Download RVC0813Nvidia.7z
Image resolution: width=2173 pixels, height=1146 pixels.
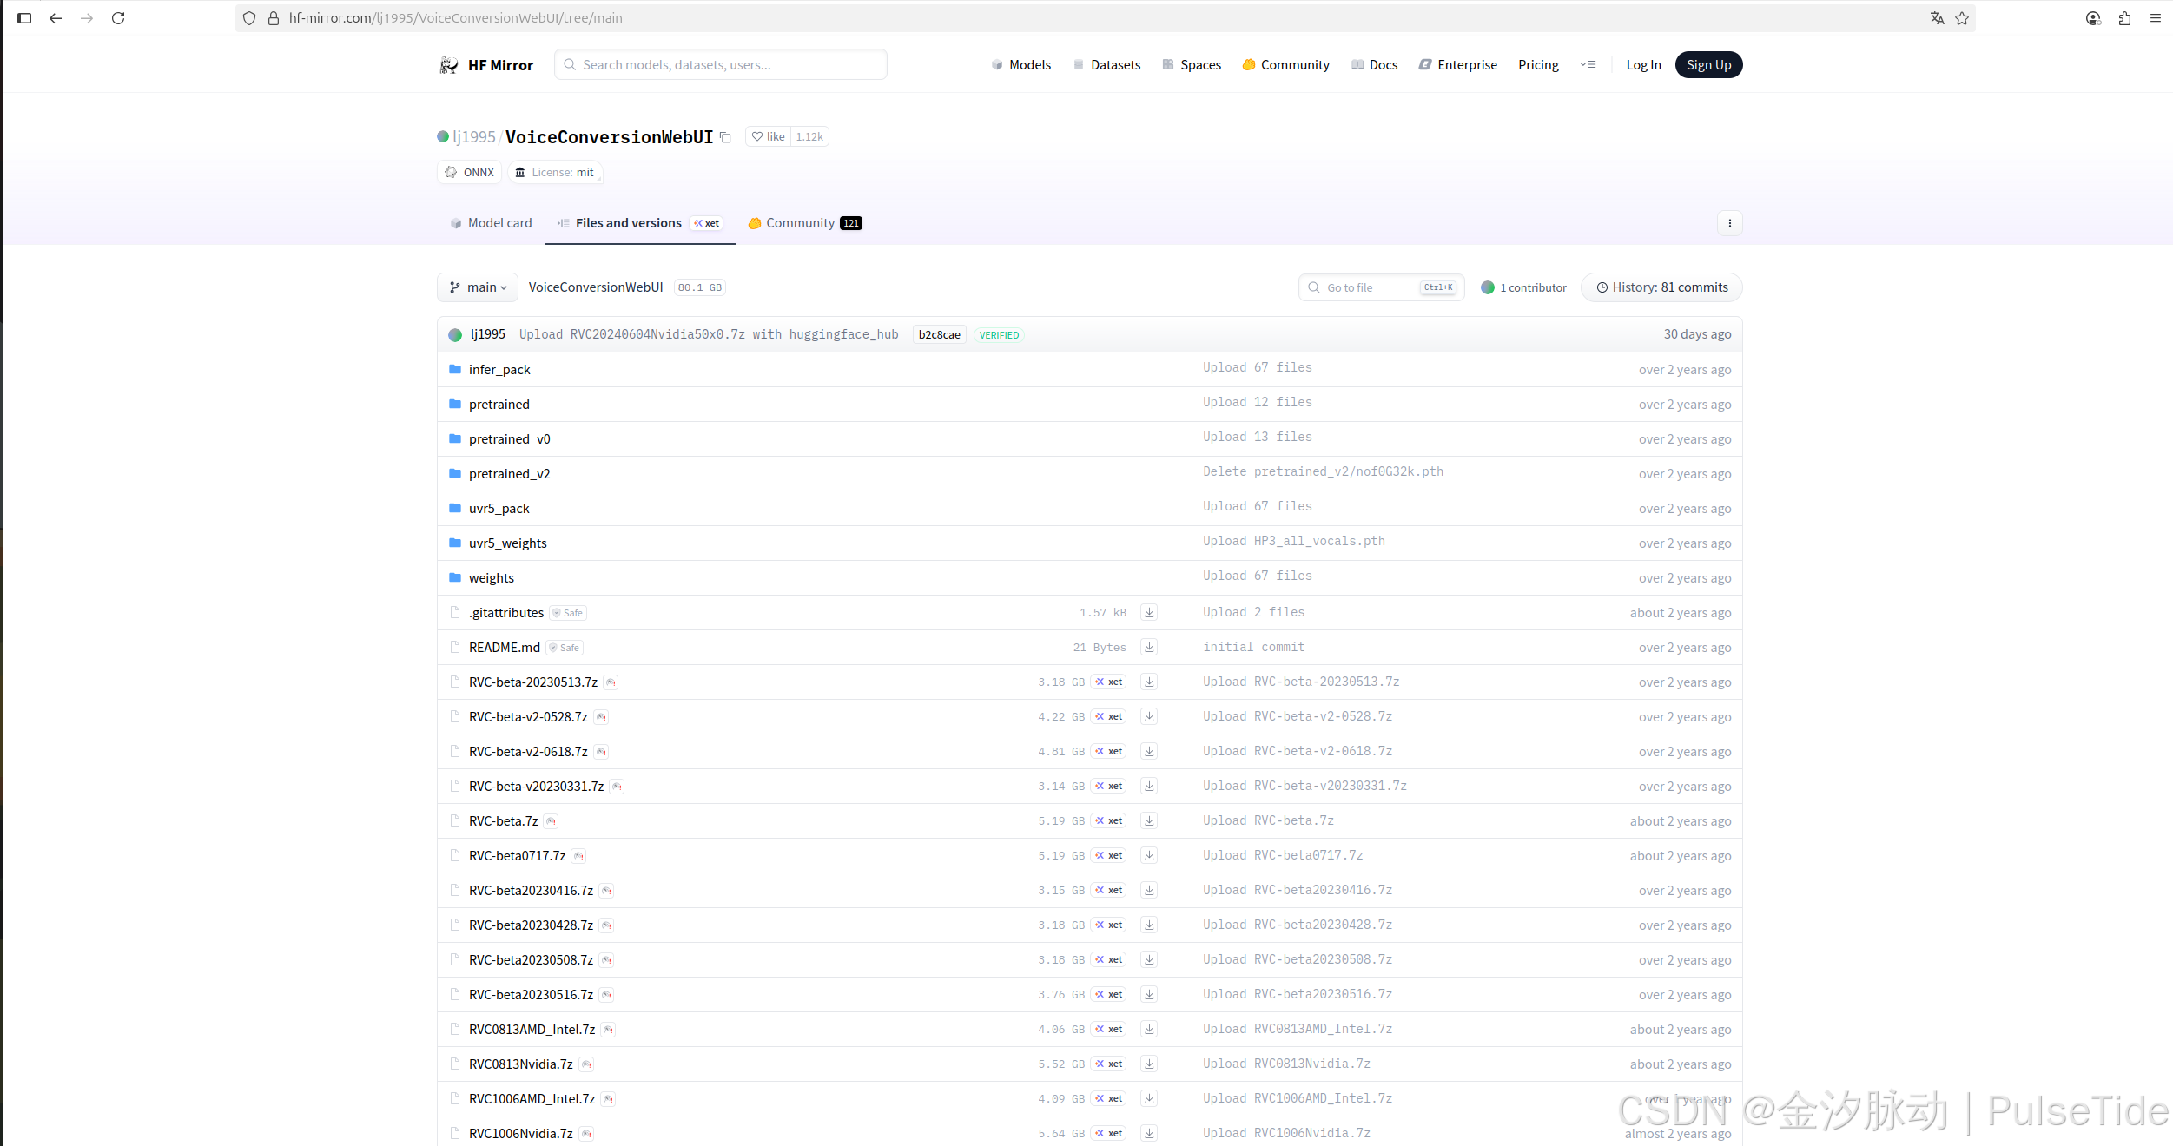point(1149,1064)
